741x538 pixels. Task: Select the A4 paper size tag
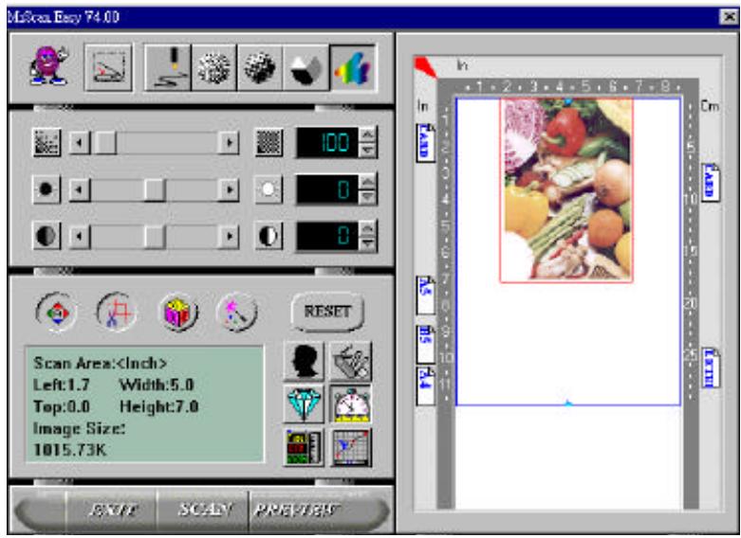pyautogui.click(x=425, y=386)
